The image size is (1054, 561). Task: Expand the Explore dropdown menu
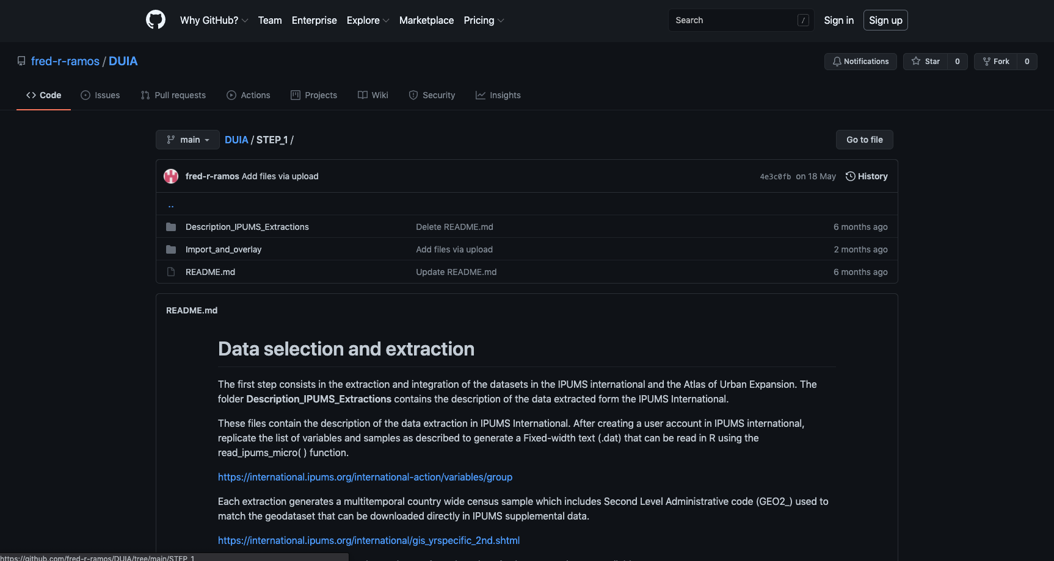[x=368, y=20]
